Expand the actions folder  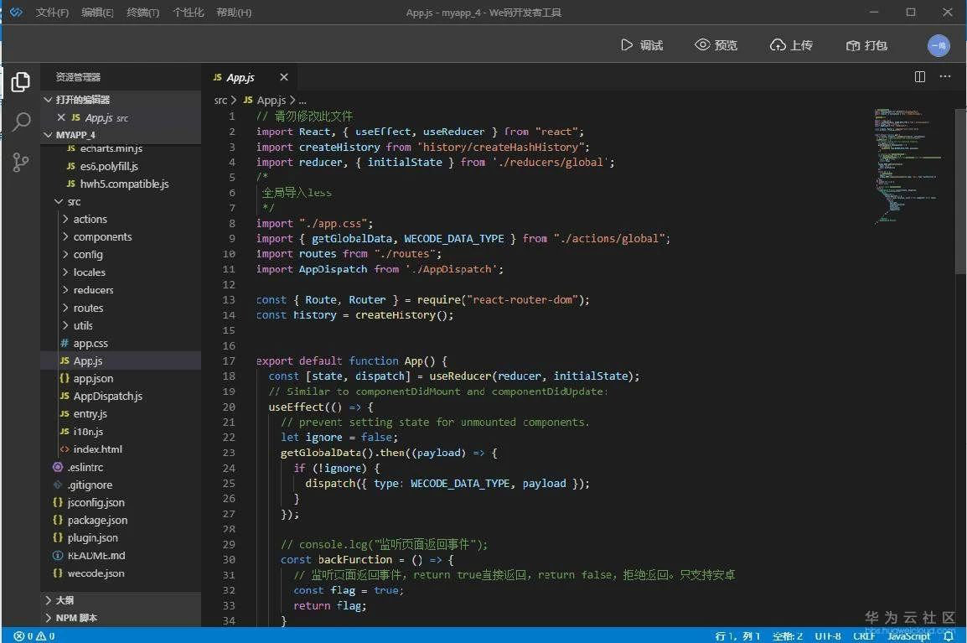pyautogui.click(x=65, y=219)
